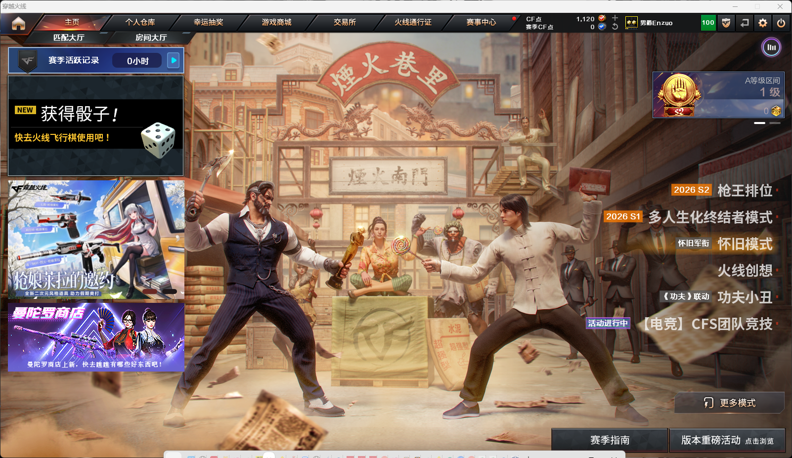
Task: Click the 获得骰子 NEW notice panel
Action: pyautogui.click(x=96, y=126)
